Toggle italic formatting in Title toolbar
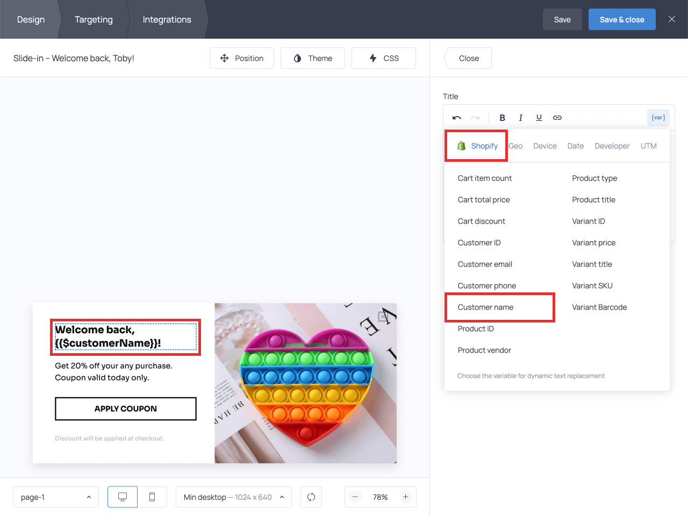This screenshot has height=516, width=688. 520,118
